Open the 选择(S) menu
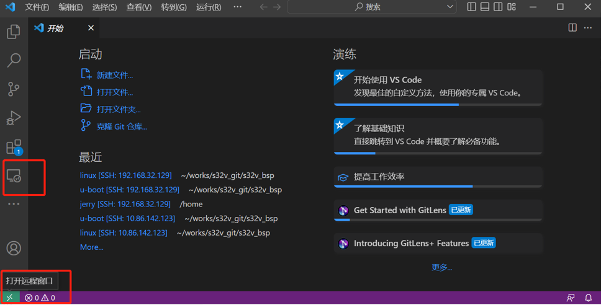 105,7
